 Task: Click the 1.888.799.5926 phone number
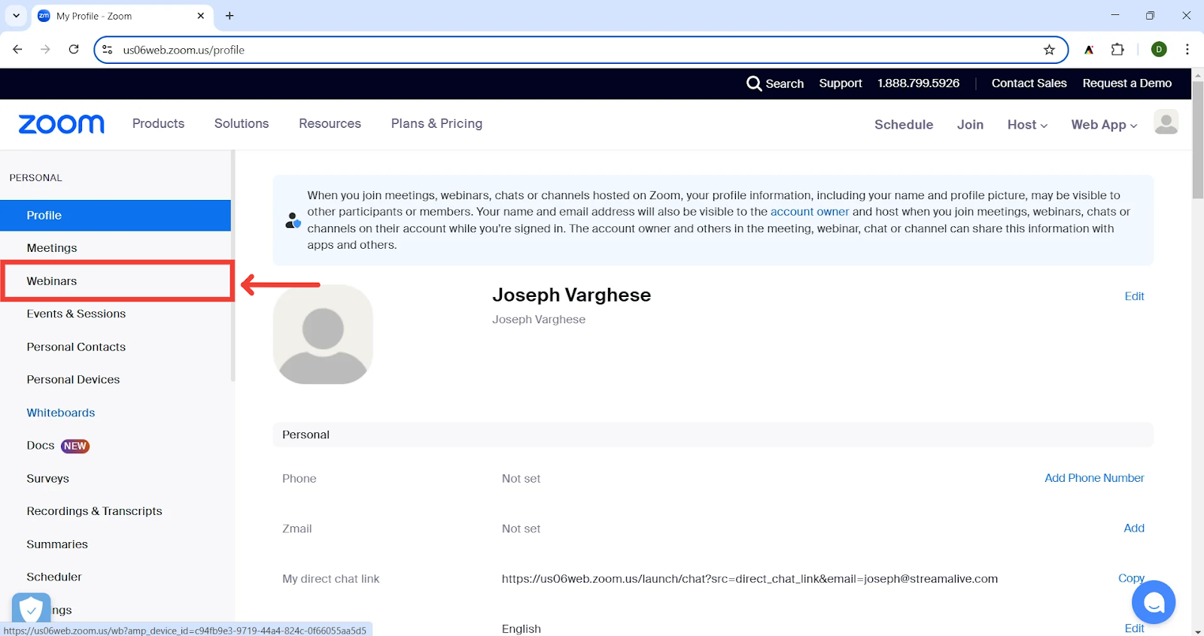tap(918, 83)
